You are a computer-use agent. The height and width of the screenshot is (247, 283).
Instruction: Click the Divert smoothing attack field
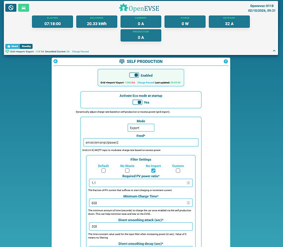tap(141, 227)
